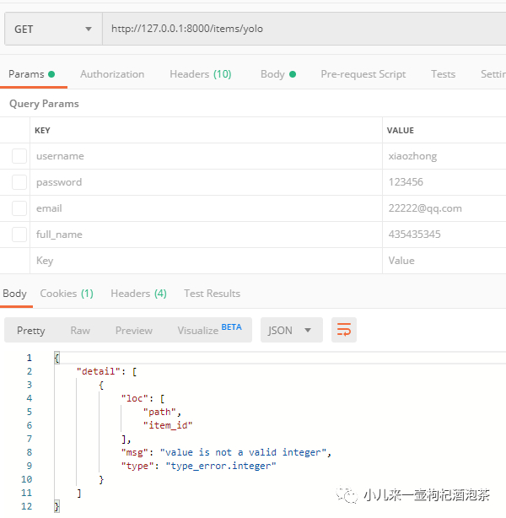Open the JSON format dropdown
The height and width of the screenshot is (518, 506).
[x=290, y=330]
